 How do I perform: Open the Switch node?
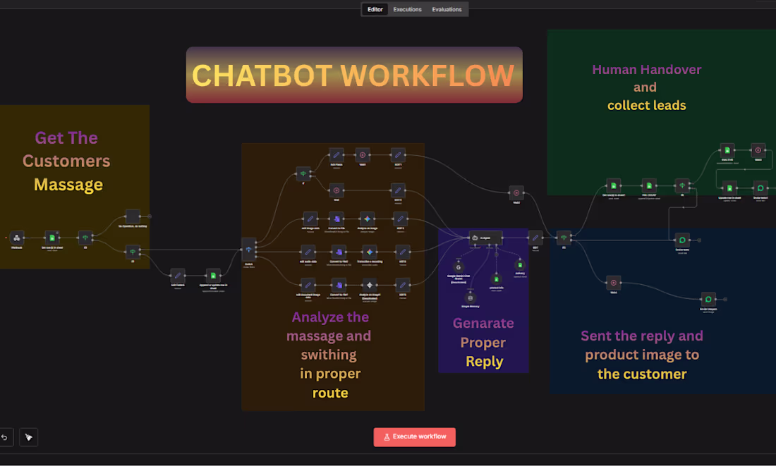(248, 250)
